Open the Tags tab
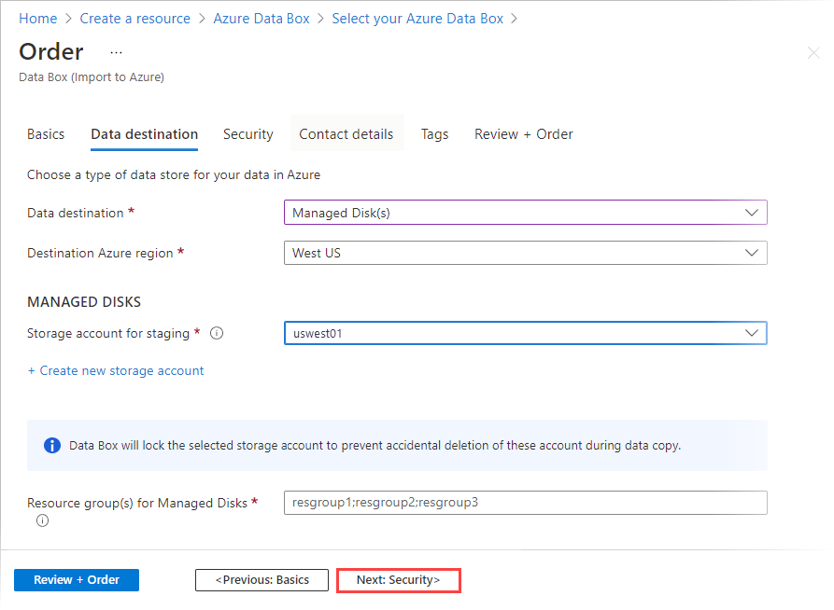 point(434,134)
